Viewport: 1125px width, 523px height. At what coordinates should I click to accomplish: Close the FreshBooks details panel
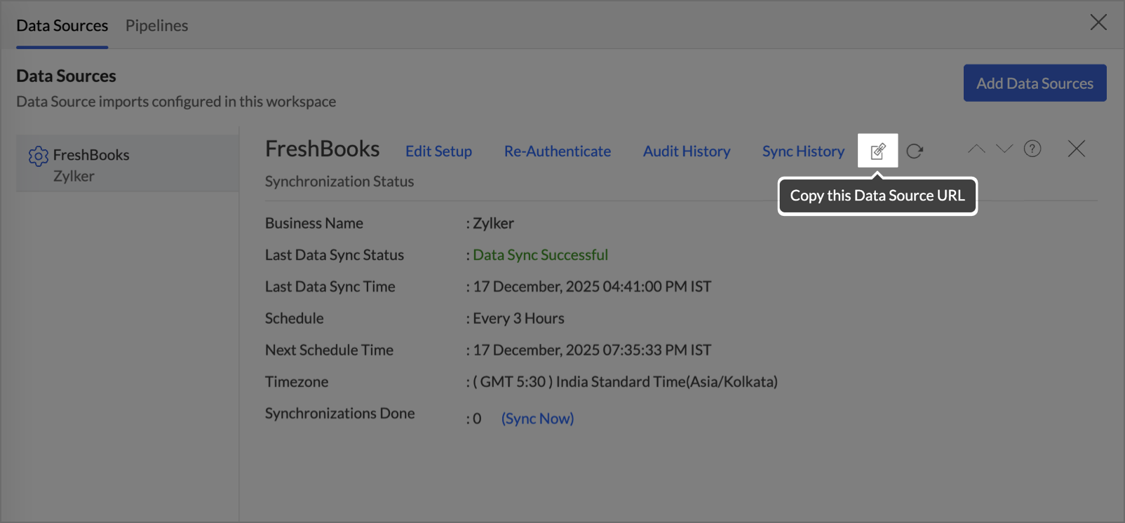tap(1076, 149)
